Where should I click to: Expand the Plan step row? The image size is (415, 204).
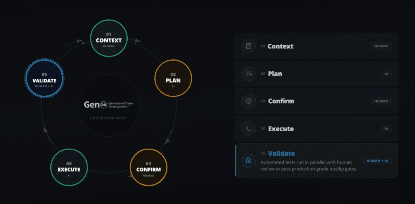316,74
